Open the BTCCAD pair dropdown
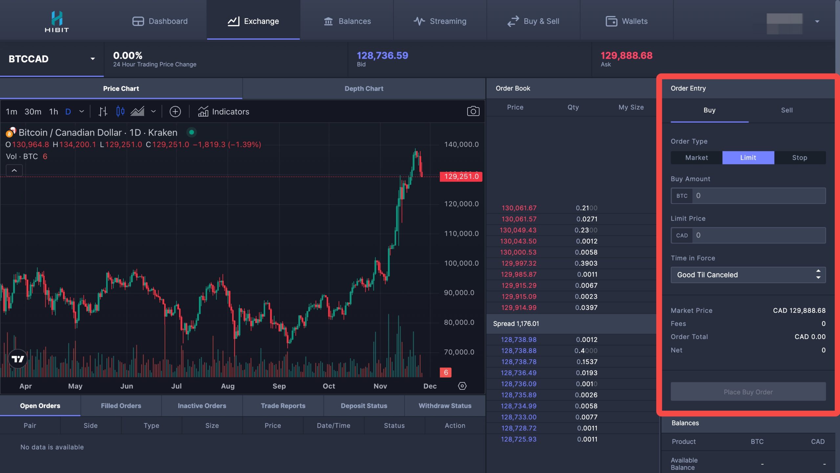The image size is (840, 473). (52, 59)
